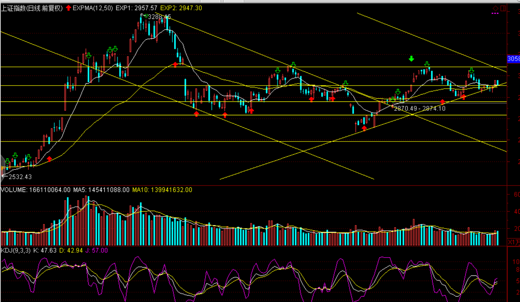Image resolution: width=520 pixels, height=302 pixels.
Task: Click the solid green down arrow marker
Action: (411, 59)
